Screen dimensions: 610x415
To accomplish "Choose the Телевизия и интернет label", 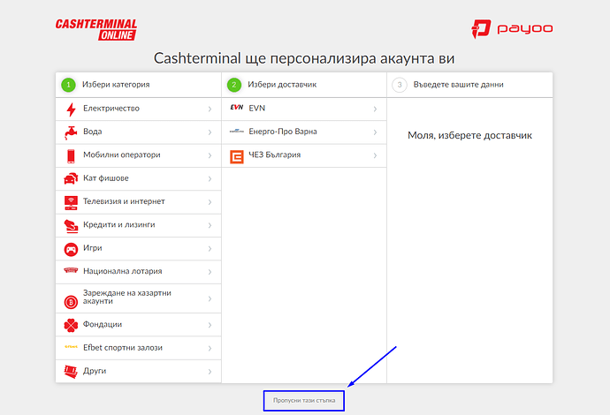I will tap(124, 201).
